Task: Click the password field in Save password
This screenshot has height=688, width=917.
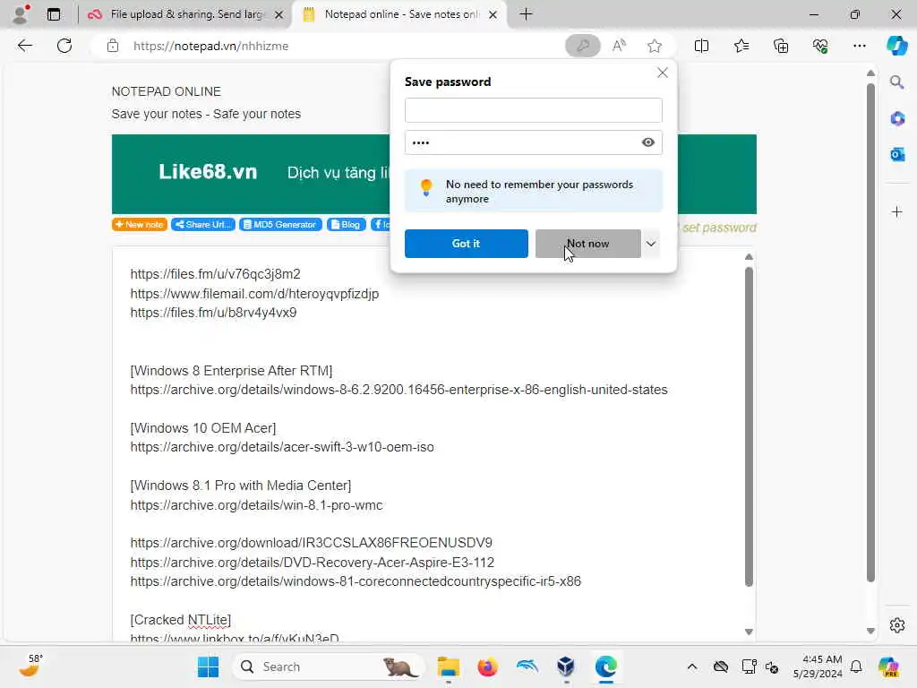Action: coord(534,142)
